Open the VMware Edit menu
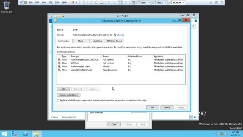Image resolution: width=243 pixels, height=137 pixels. (37, 2)
